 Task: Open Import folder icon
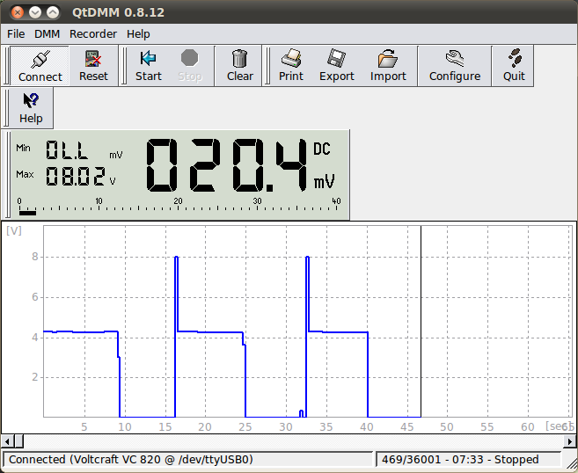[388, 60]
